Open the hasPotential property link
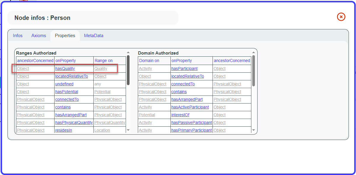 tap(67, 92)
